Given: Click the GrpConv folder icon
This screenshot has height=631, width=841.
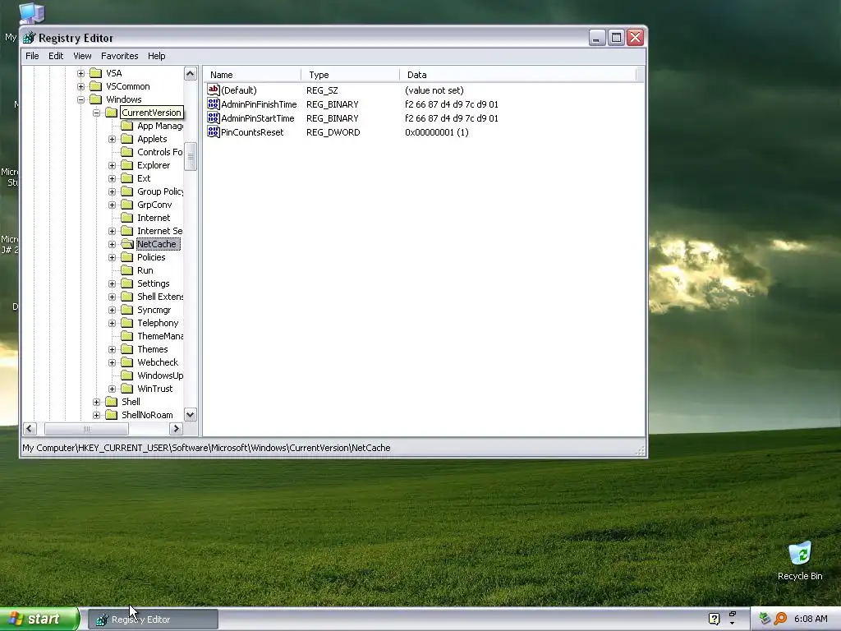Looking at the screenshot, I should [x=127, y=205].
